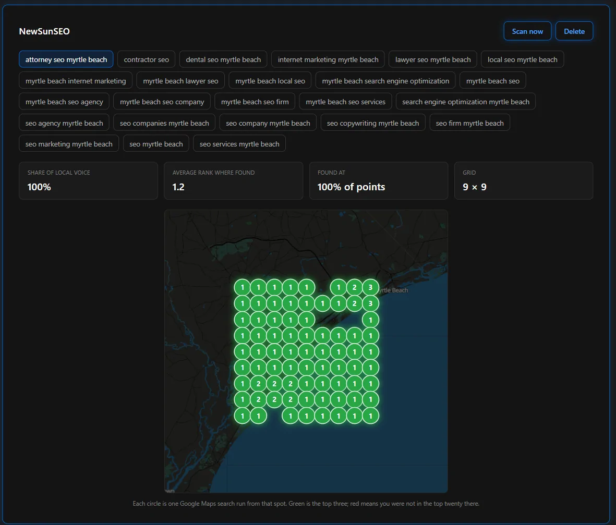Screen dimensions: 616x525
Task: Select myrtle beach seo firm keyword
Action: click(x=255, y=102)
